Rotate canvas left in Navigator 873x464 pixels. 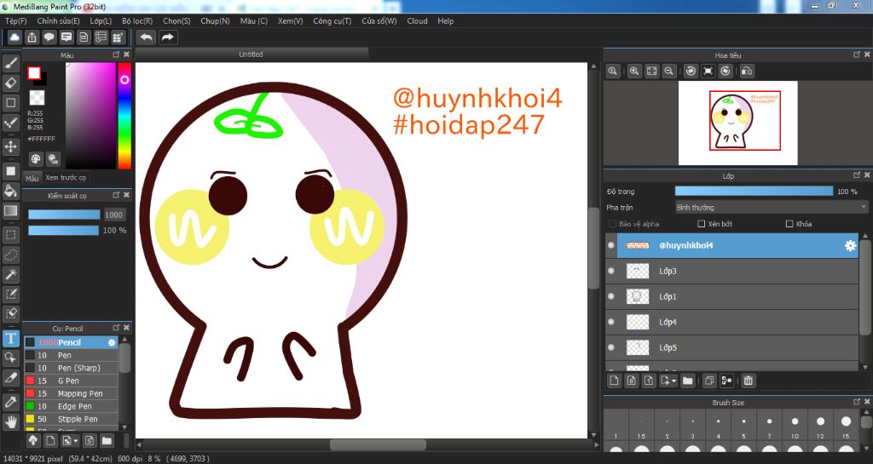[x=691, y=72]
